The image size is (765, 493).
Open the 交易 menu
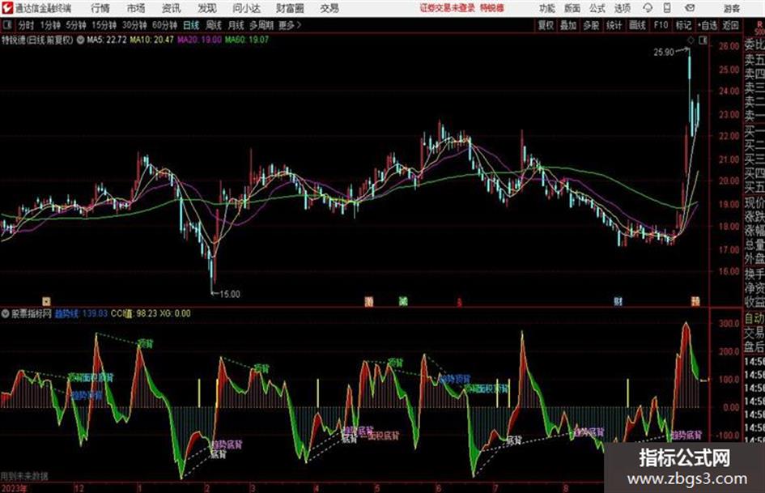point(329,8)
